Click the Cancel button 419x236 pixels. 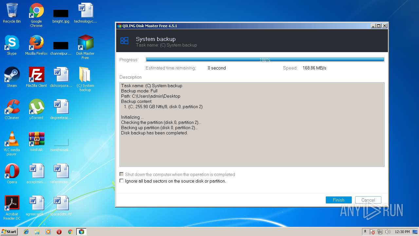coord(368,200)
